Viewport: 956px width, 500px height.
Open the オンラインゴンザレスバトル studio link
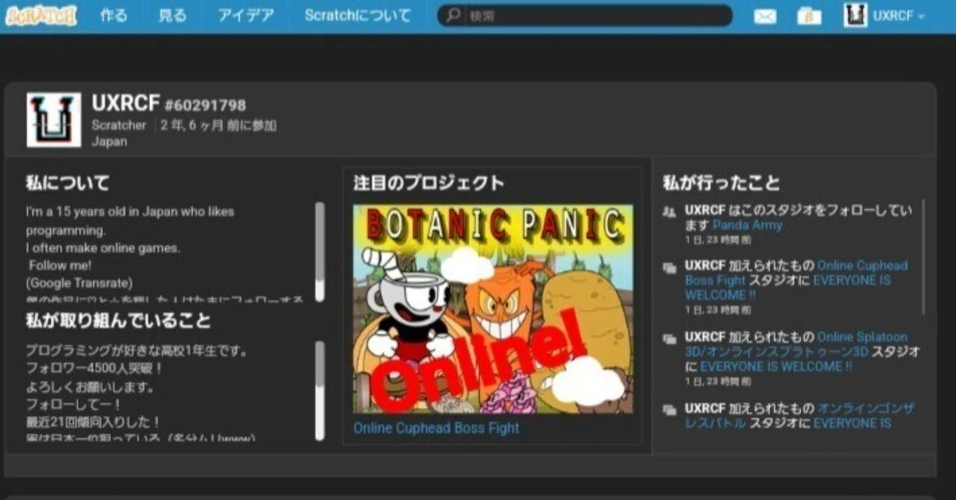coord(800,416)
